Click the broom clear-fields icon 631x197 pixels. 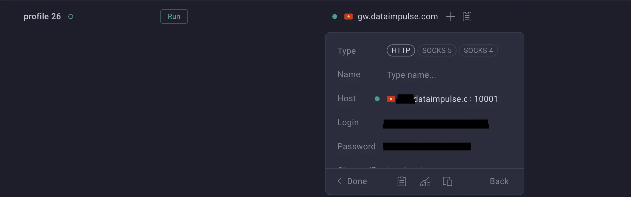click(x=425, y=181)
